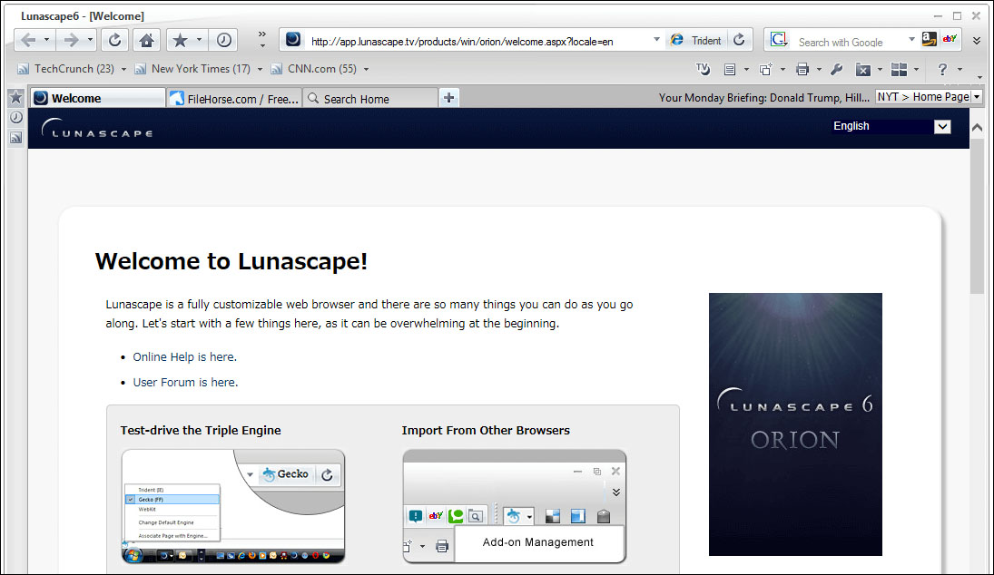Expand the New York Times feed dropdown arrow
This screenshot has height=575, width=994.
tap(260, 69)
